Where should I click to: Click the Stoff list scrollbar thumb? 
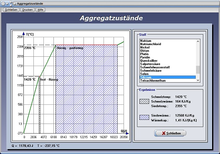click(198, 70)
